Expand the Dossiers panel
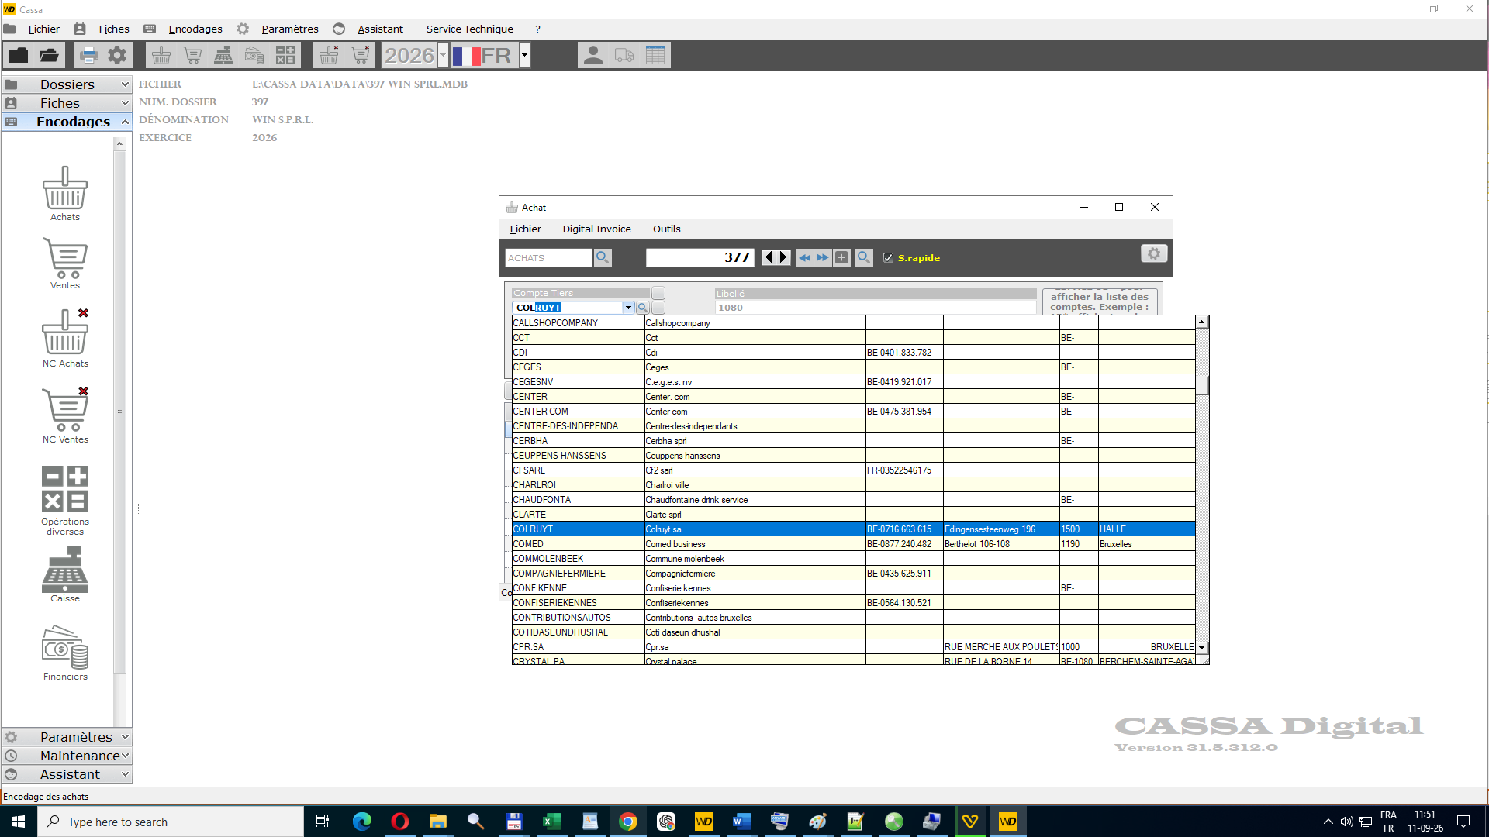The height and width of the screenshot is (837, 1489). 67,84
